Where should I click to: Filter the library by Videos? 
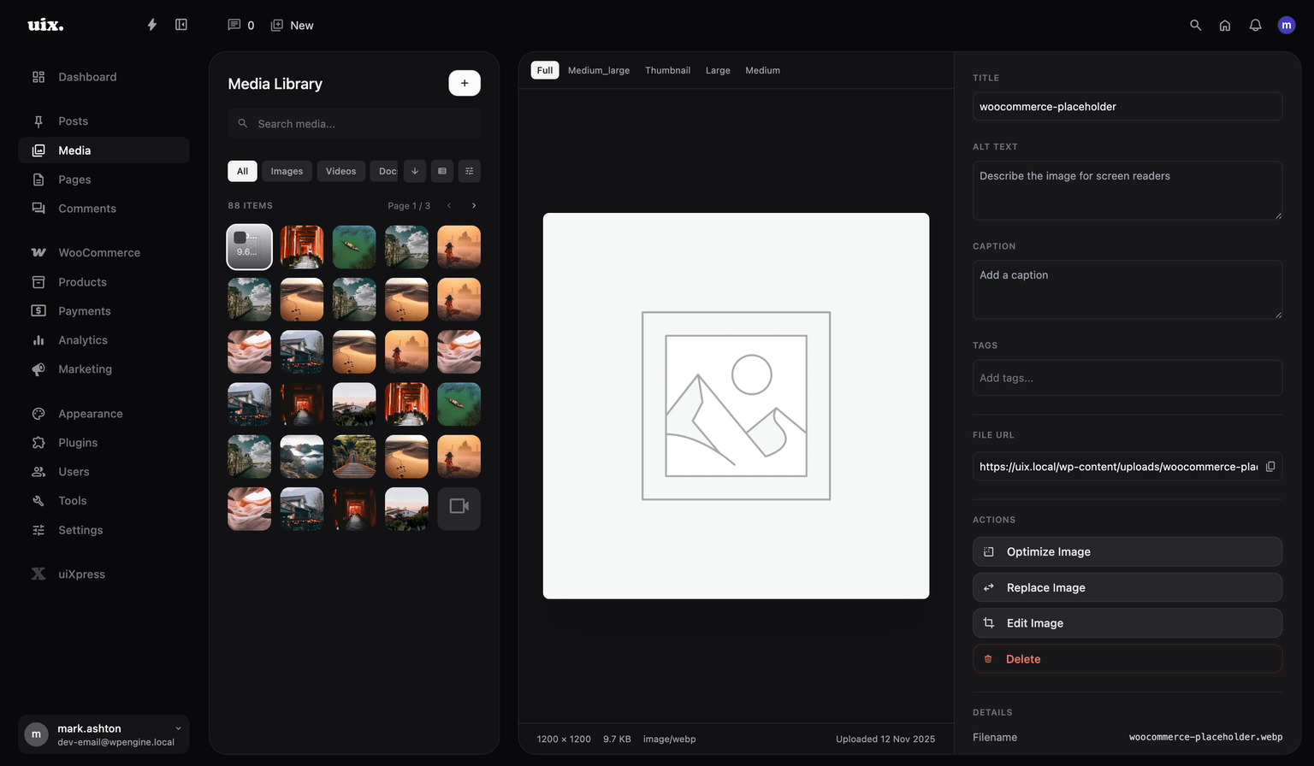click(x=340, y=171)
